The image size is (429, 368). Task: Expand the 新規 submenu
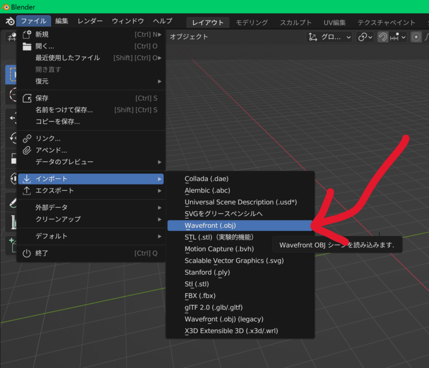(x=92, y=34)
